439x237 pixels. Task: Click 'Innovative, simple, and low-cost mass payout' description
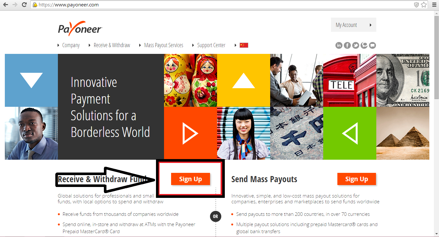click(x=306, y=199)
